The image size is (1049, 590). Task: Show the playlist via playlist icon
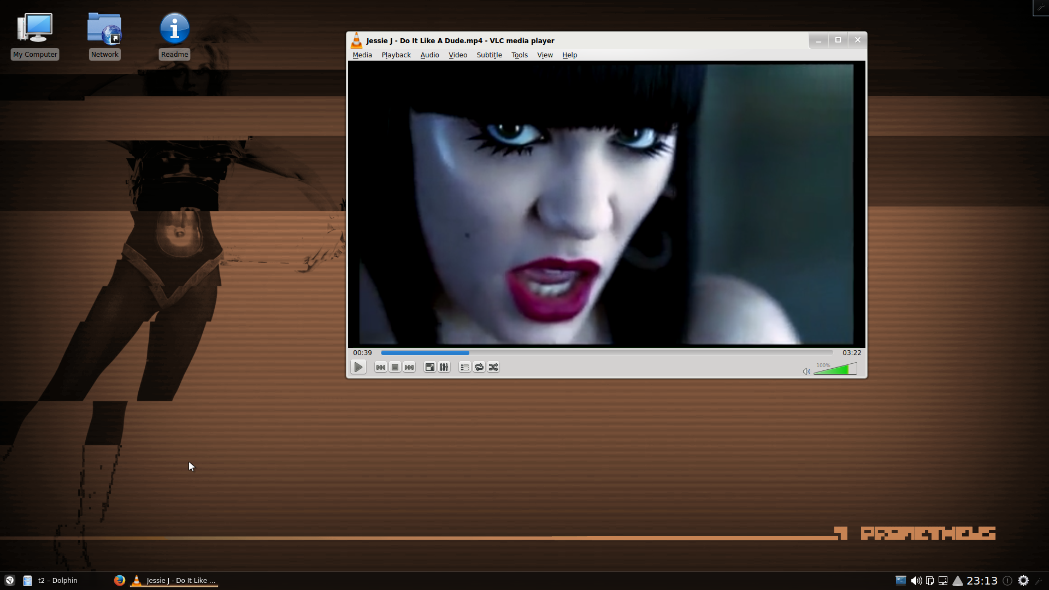(464, 367)
